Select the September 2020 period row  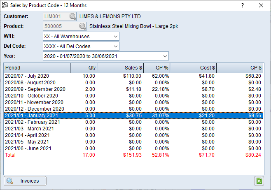(35, 89)
